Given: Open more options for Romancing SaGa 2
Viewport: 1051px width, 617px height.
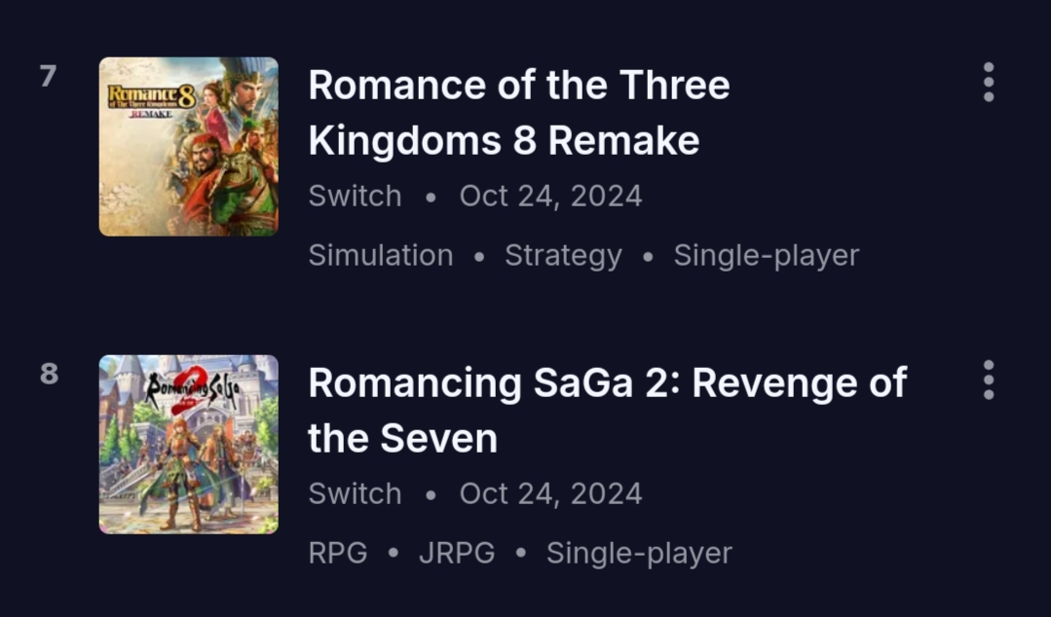Looking at the screenshot, I should click(988, 380).
